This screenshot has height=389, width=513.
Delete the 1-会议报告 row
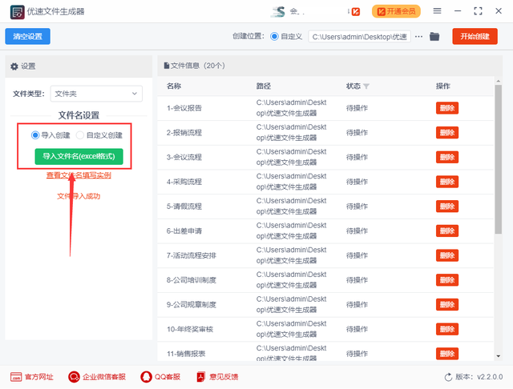click(x=447, y=108)
